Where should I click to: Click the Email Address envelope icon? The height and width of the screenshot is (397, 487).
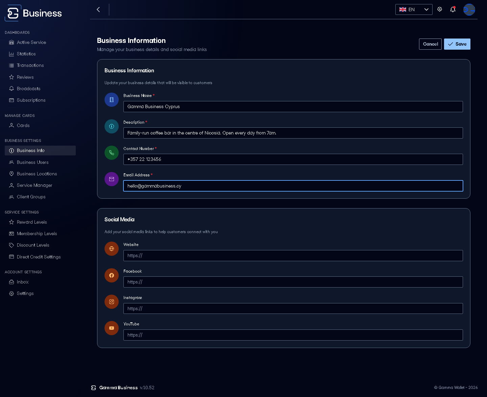click(x=112, y=179)
